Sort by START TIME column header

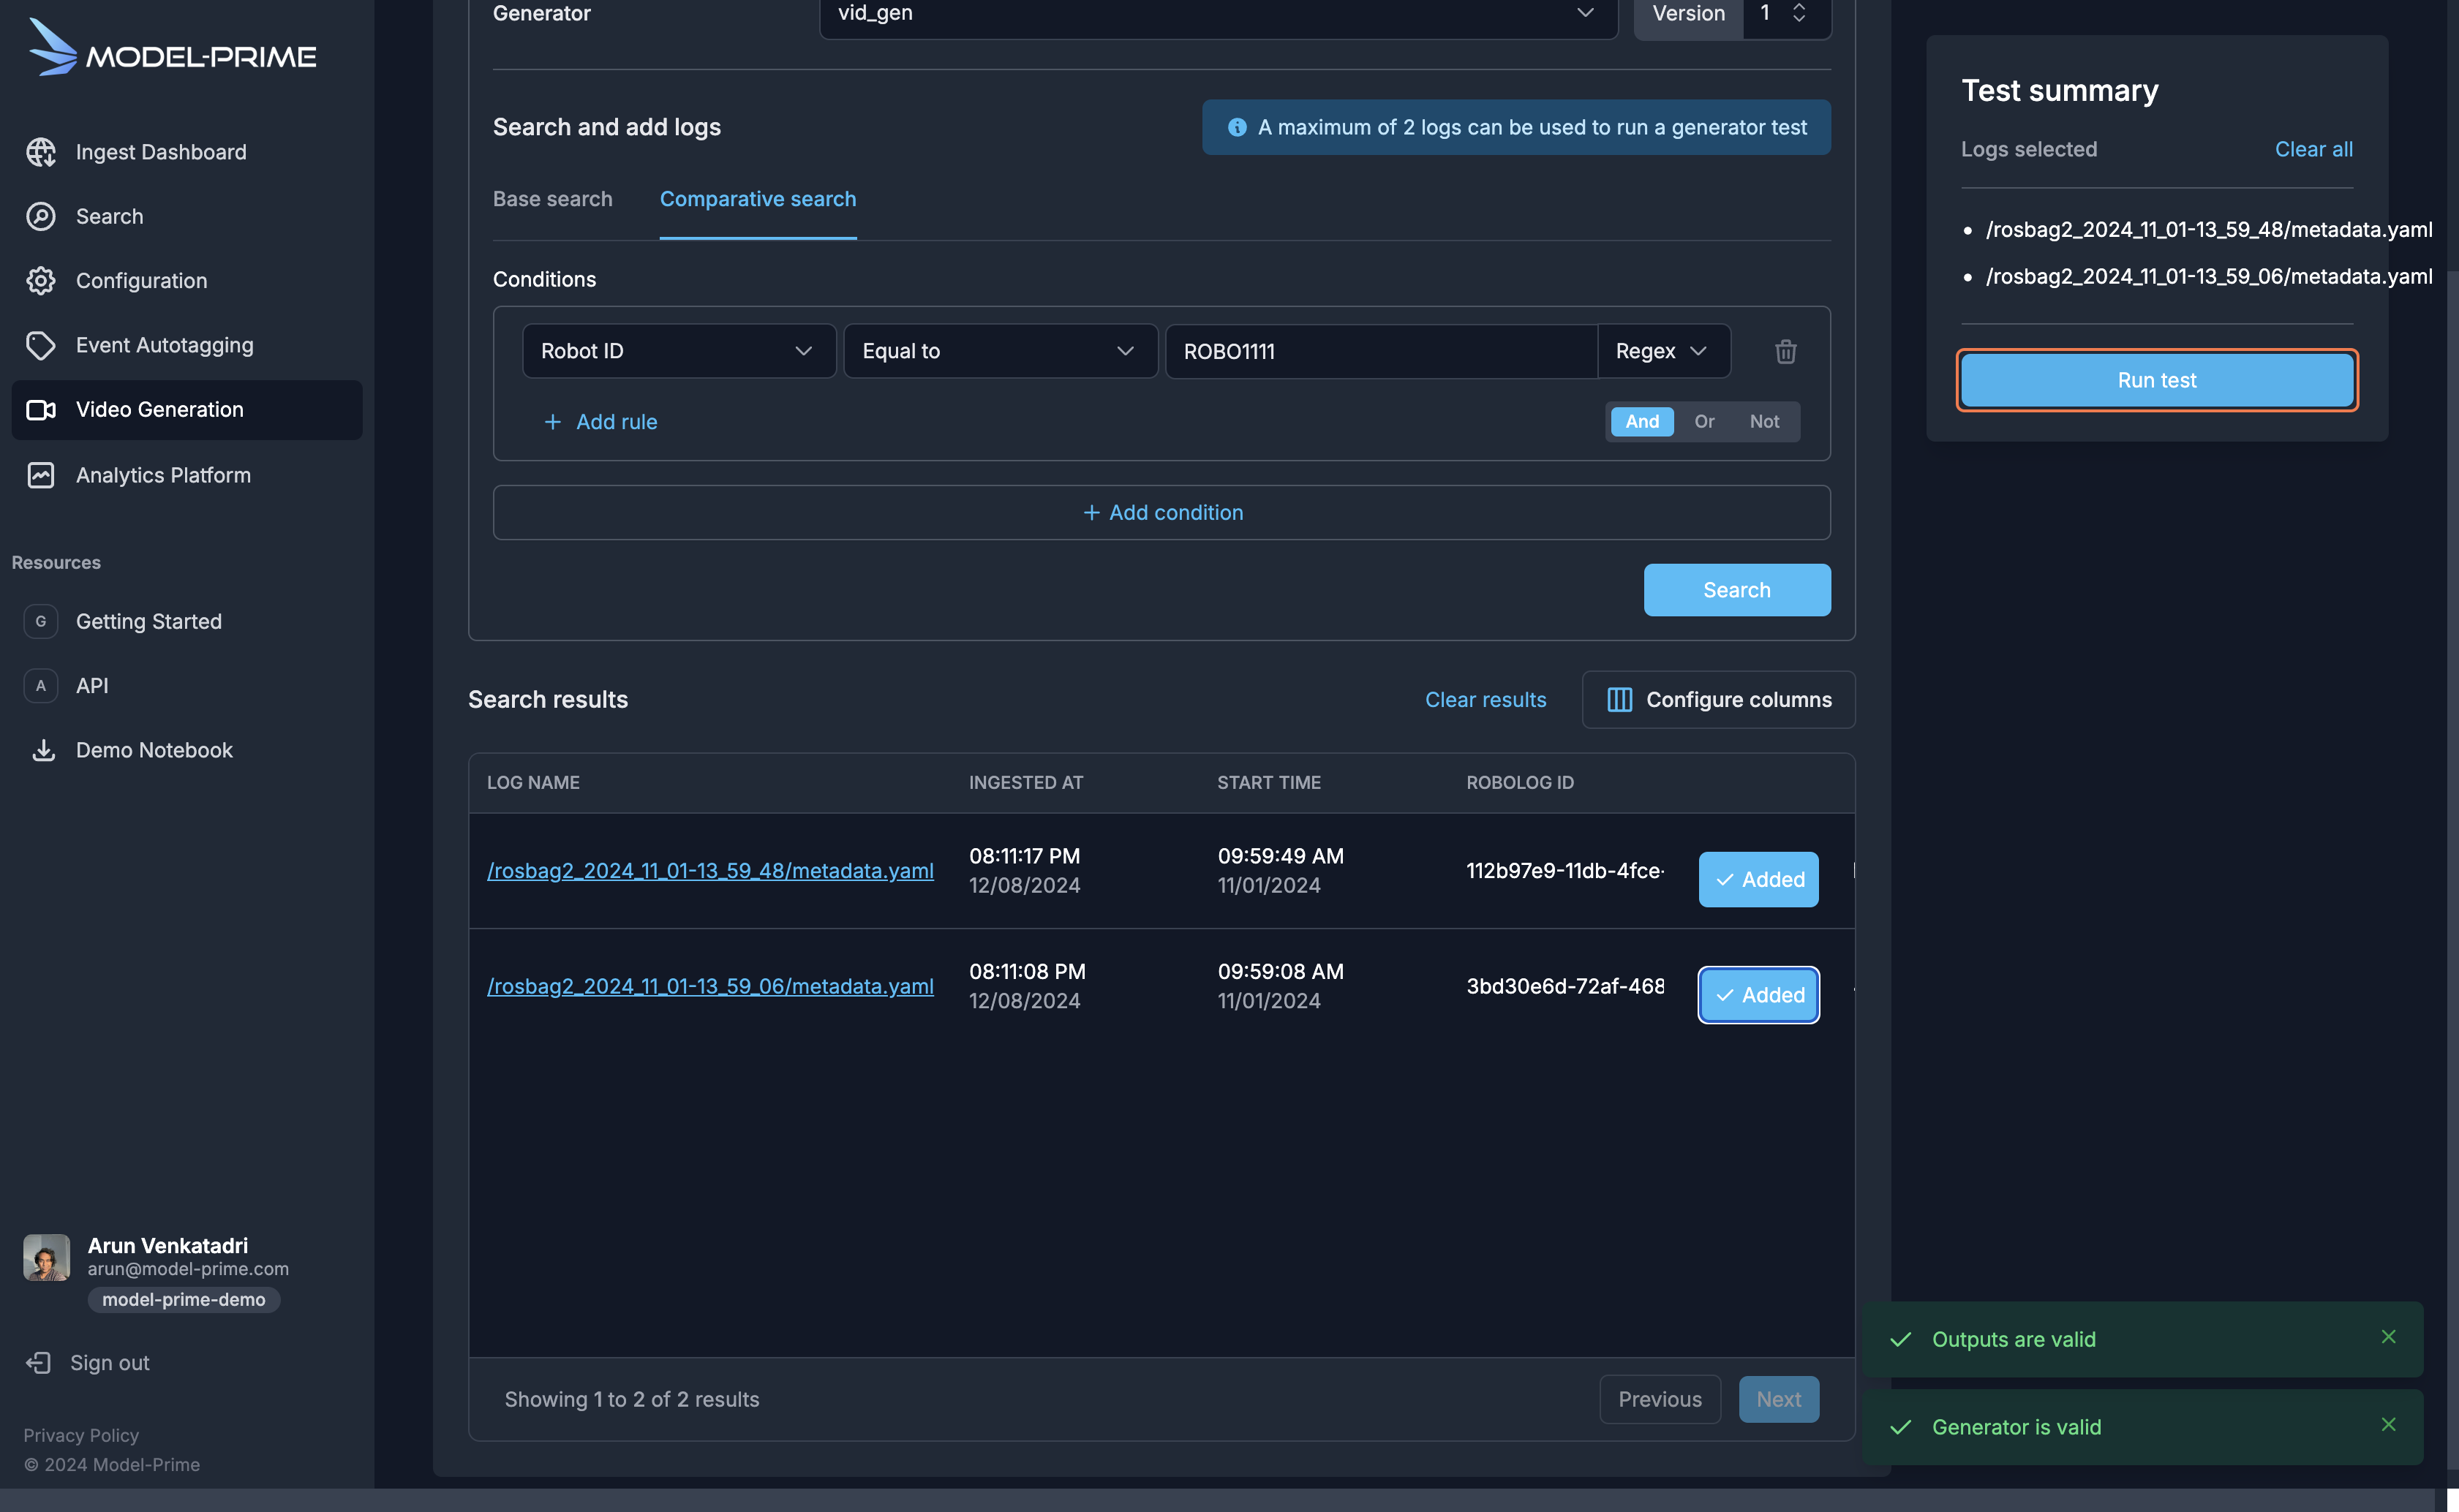tap(1268, 783)
